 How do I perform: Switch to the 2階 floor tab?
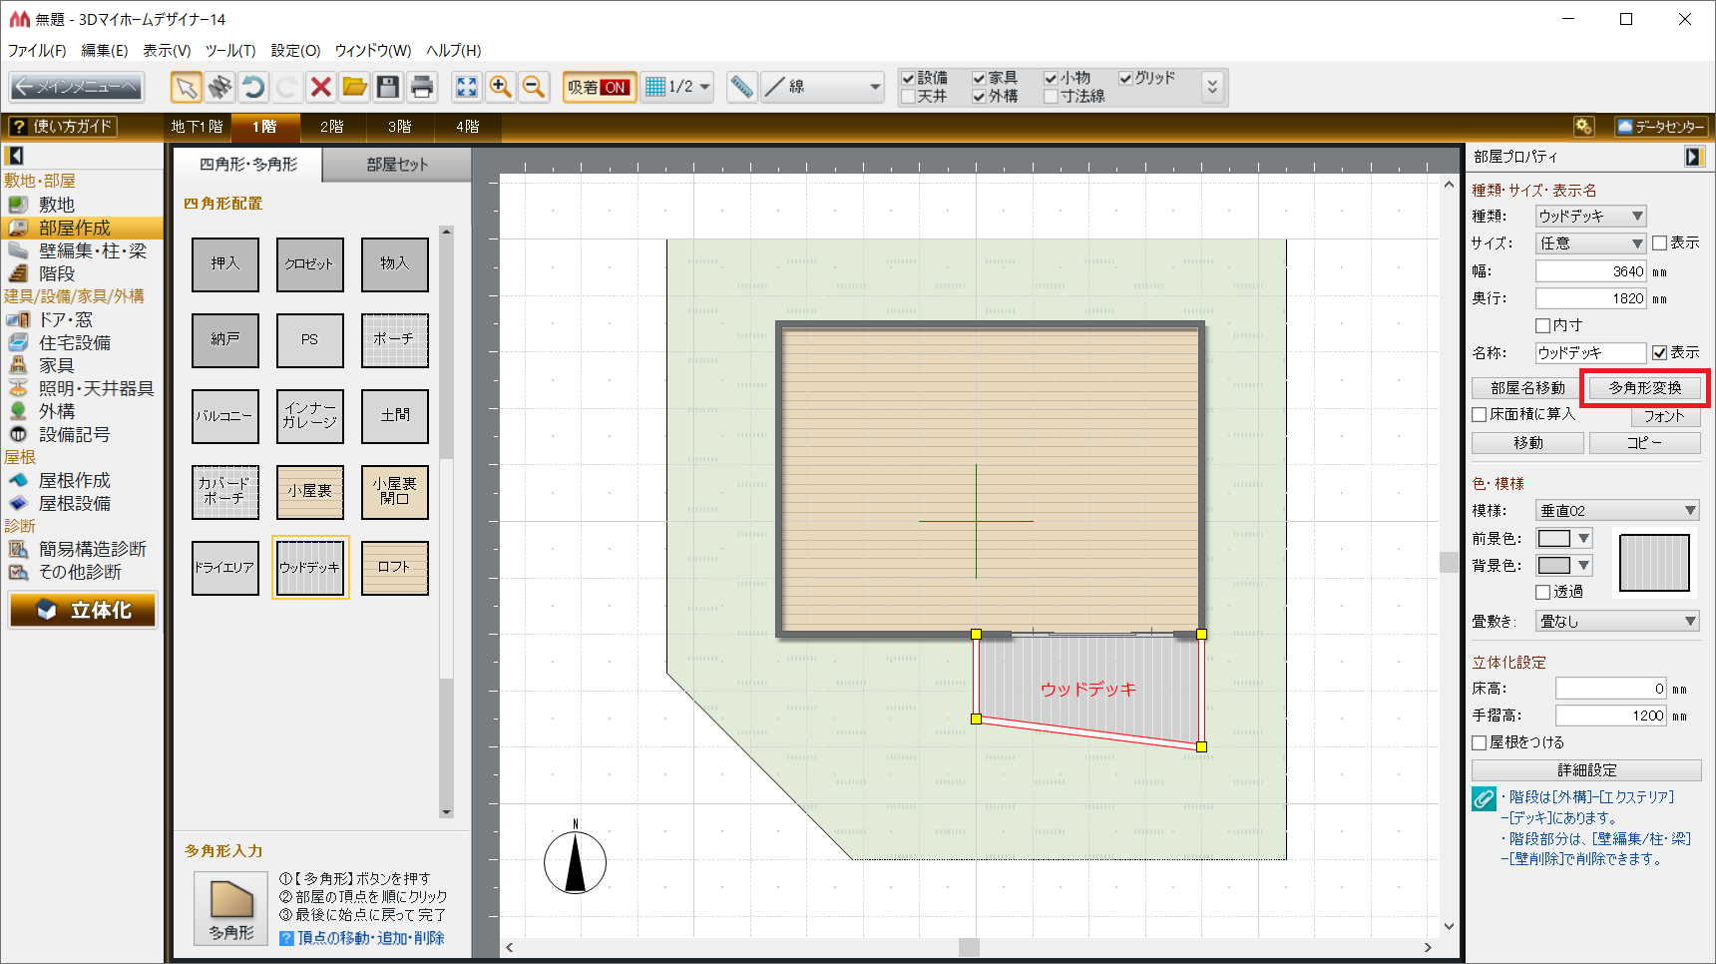tap(331, 127)
